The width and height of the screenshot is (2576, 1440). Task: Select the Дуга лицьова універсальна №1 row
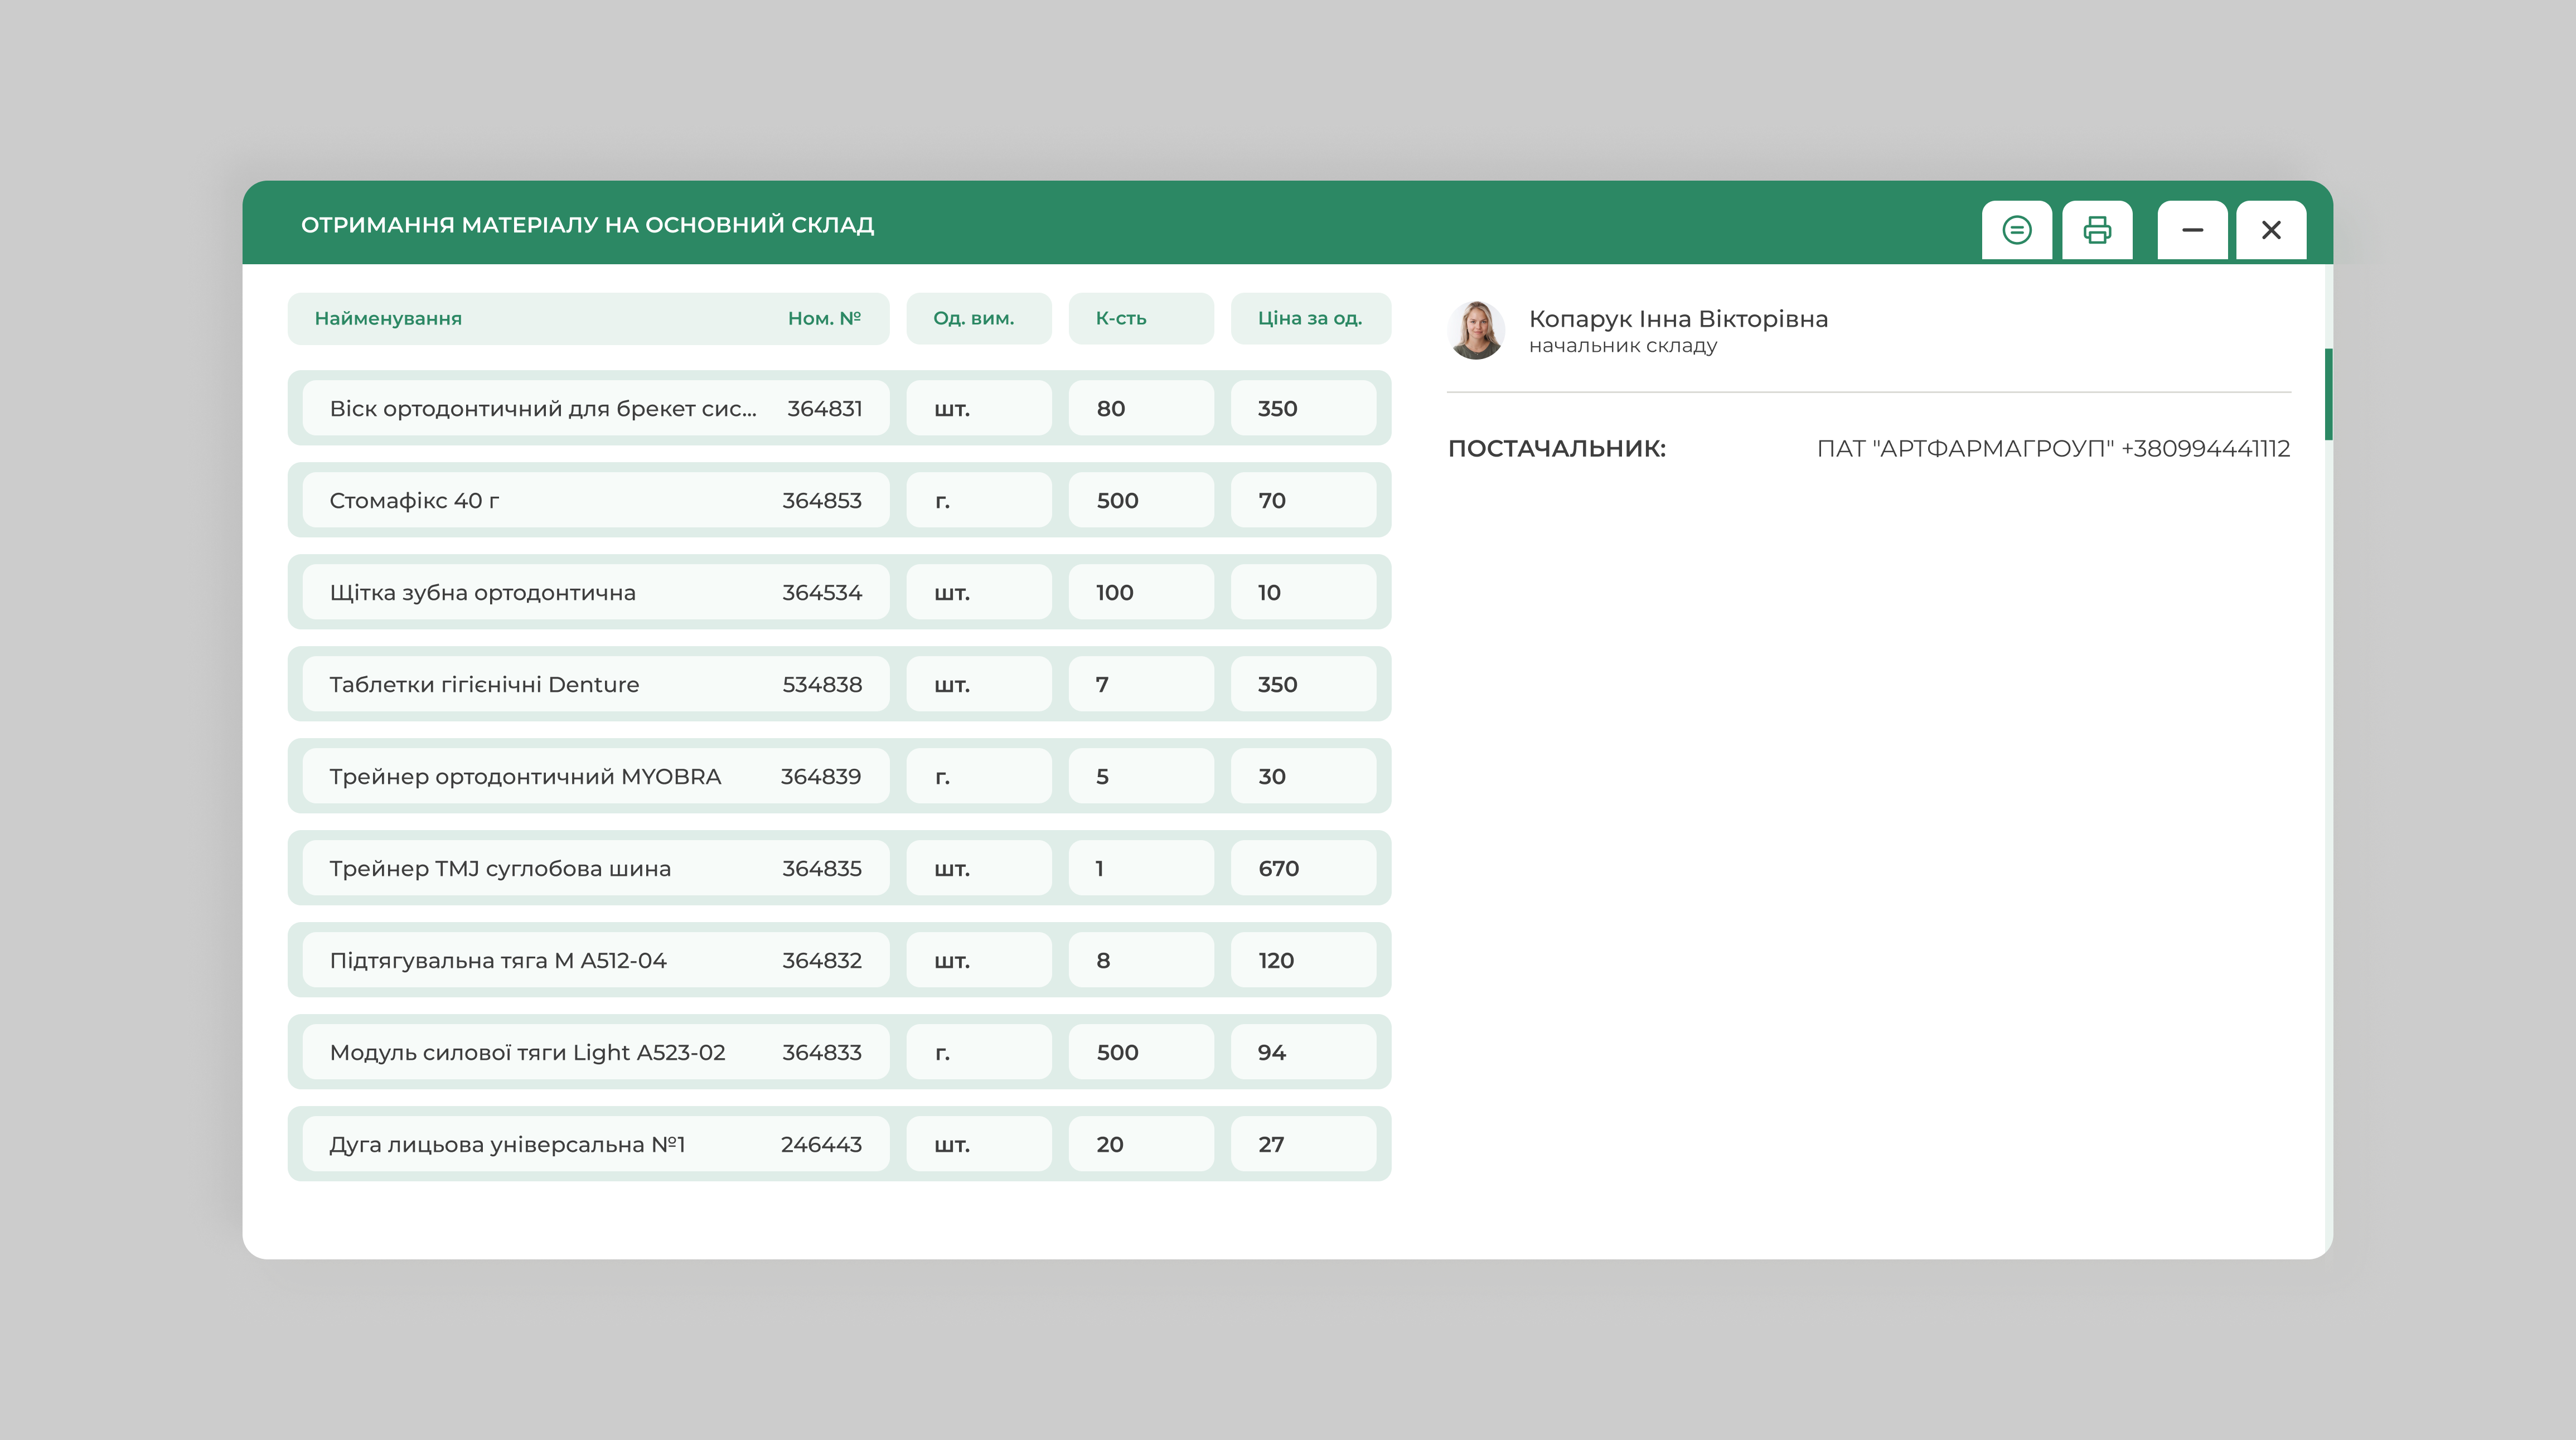[507, 1144]
